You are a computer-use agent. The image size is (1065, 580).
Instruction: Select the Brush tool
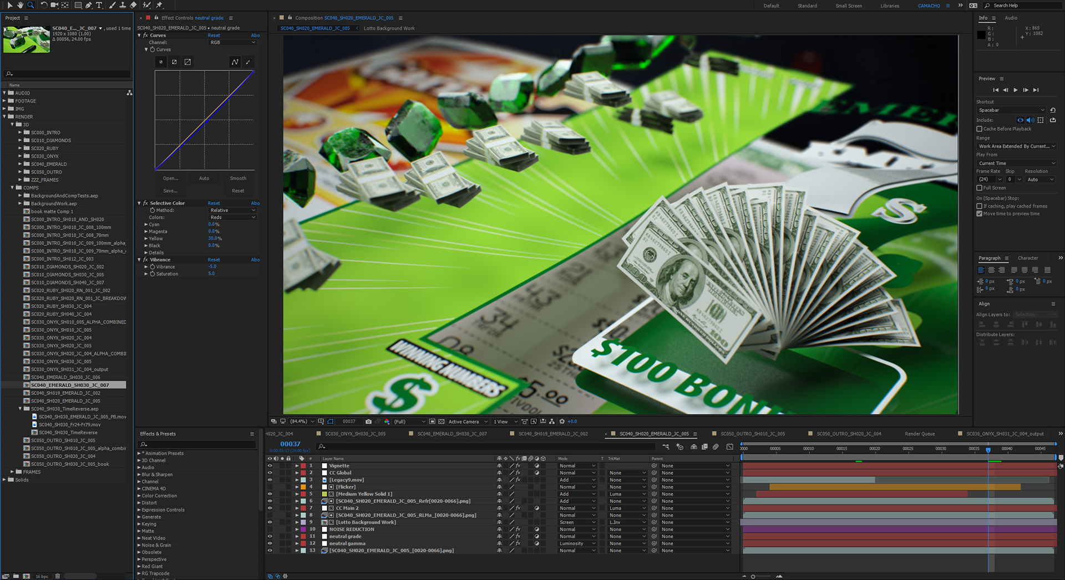pyautogui.click(x=112, y=5)
